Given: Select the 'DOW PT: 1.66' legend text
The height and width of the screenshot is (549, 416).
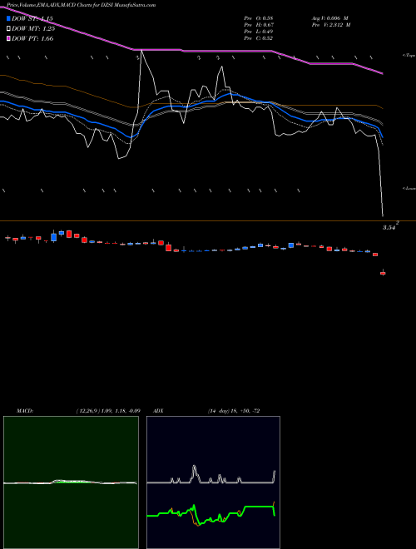Looking at the screenshot, I should (x=32, y=38).
